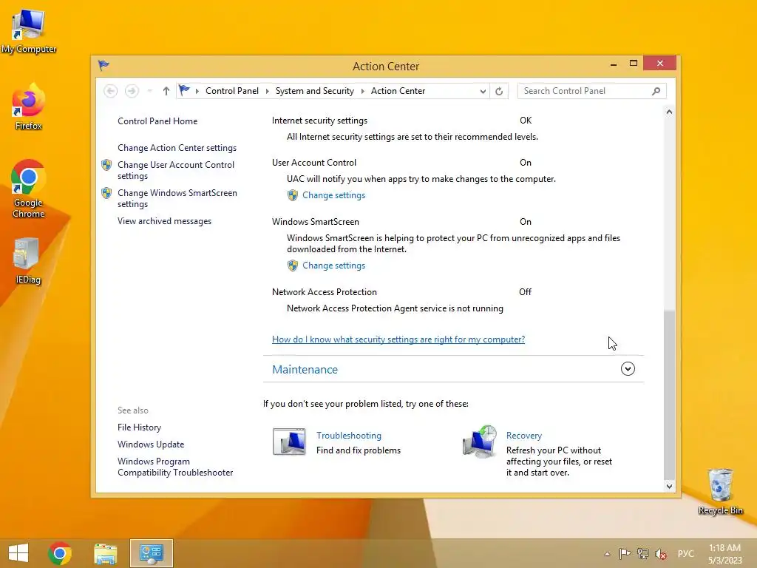Screen dimensions: 757x568
Task: Click 'Network Access Protection Agent service is not running'
Action: [395, 308]
